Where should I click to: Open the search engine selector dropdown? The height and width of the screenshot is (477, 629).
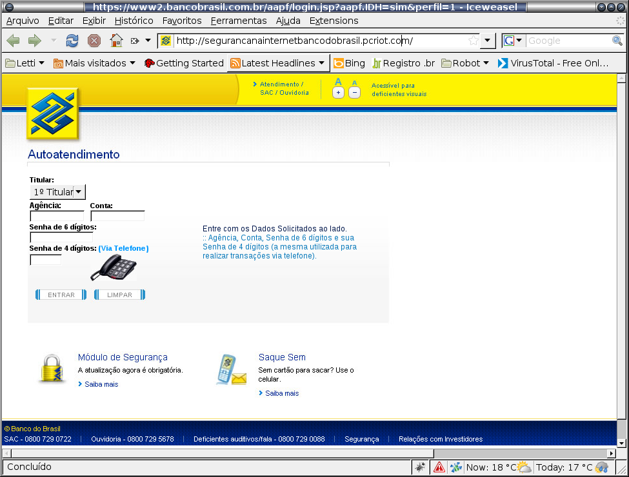click(513, 41)
